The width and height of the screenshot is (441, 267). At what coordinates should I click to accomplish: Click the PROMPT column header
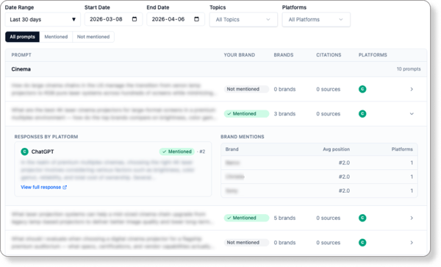(21, 55)
